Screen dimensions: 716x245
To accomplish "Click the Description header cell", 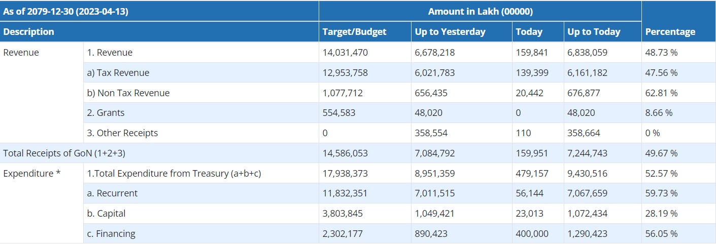I will [x=28, y=32].
